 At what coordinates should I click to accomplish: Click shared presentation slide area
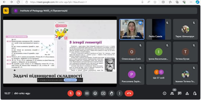pos(60,52)
